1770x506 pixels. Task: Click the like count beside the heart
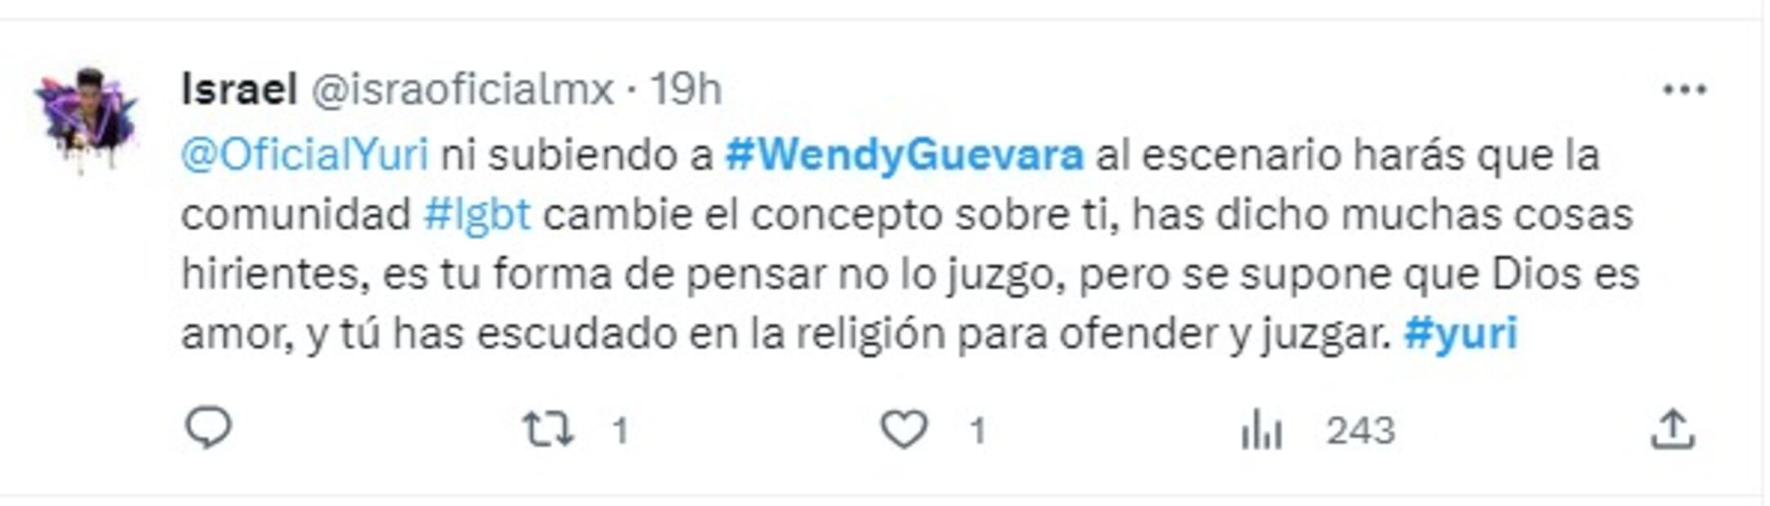coord(977,430)
